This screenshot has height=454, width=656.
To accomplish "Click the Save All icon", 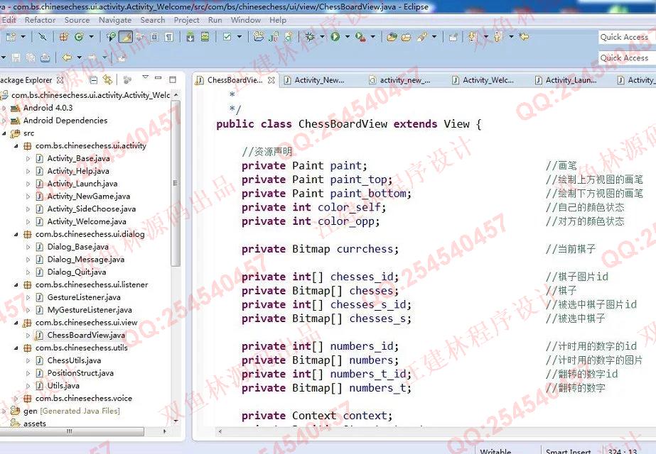I will (31, 57).
